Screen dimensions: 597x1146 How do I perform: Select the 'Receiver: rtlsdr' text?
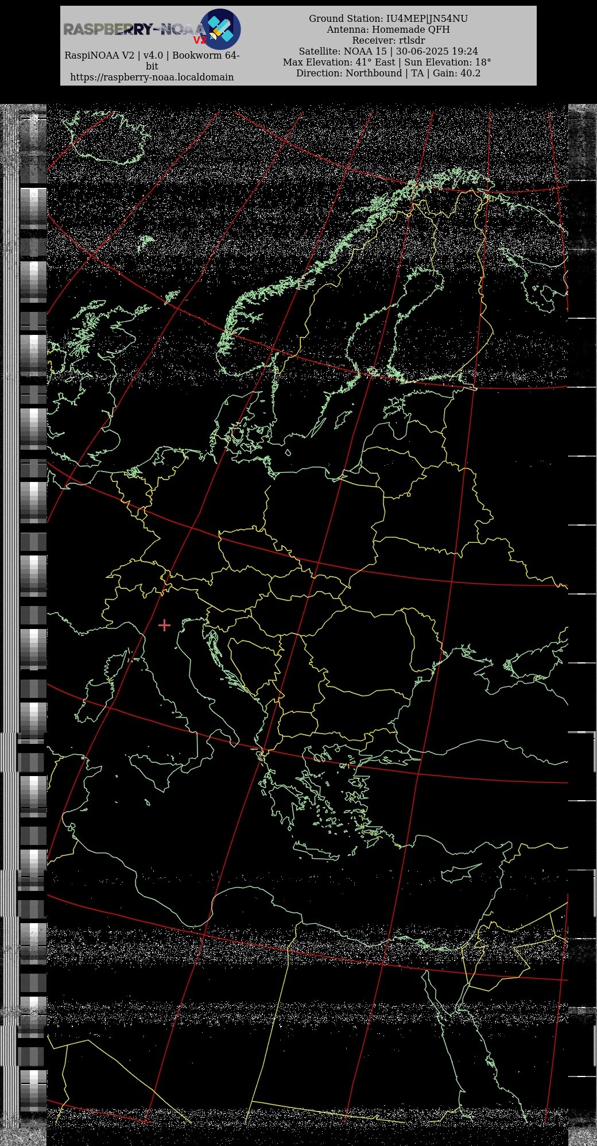pos(389,41)
